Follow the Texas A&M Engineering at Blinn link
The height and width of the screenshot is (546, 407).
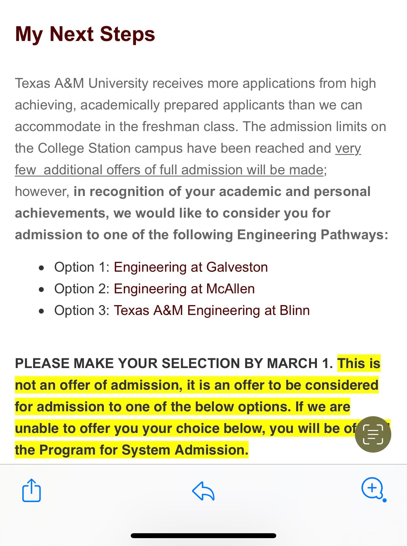pos(211,310)
